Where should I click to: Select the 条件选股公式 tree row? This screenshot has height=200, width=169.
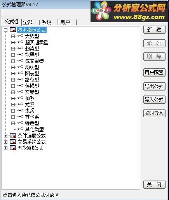[x=32, y=136]
